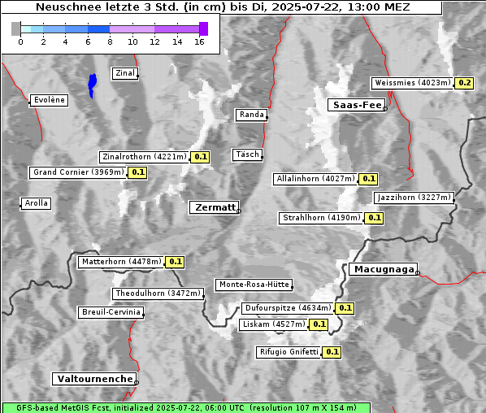
Task: Select the Randa place label
Action: (251, 115)
